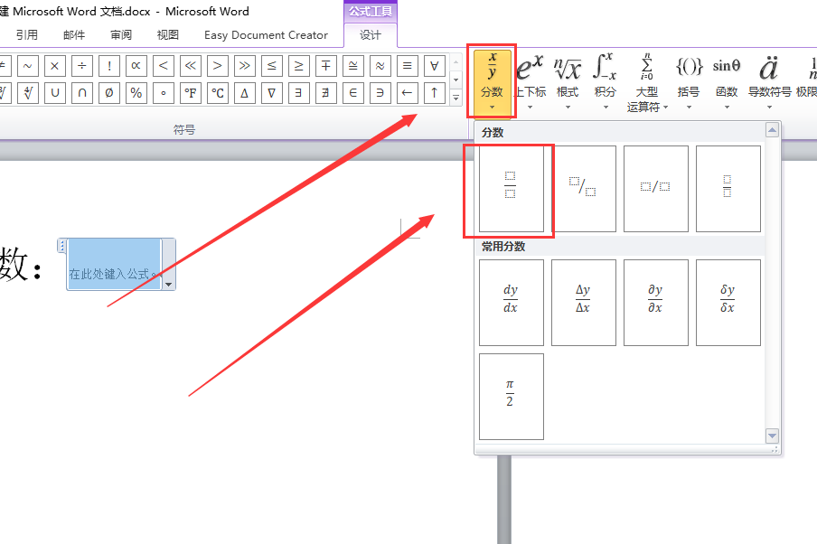Insert the left arrow ← symbol
817x544 pixels.
click(x=407, y=93)
